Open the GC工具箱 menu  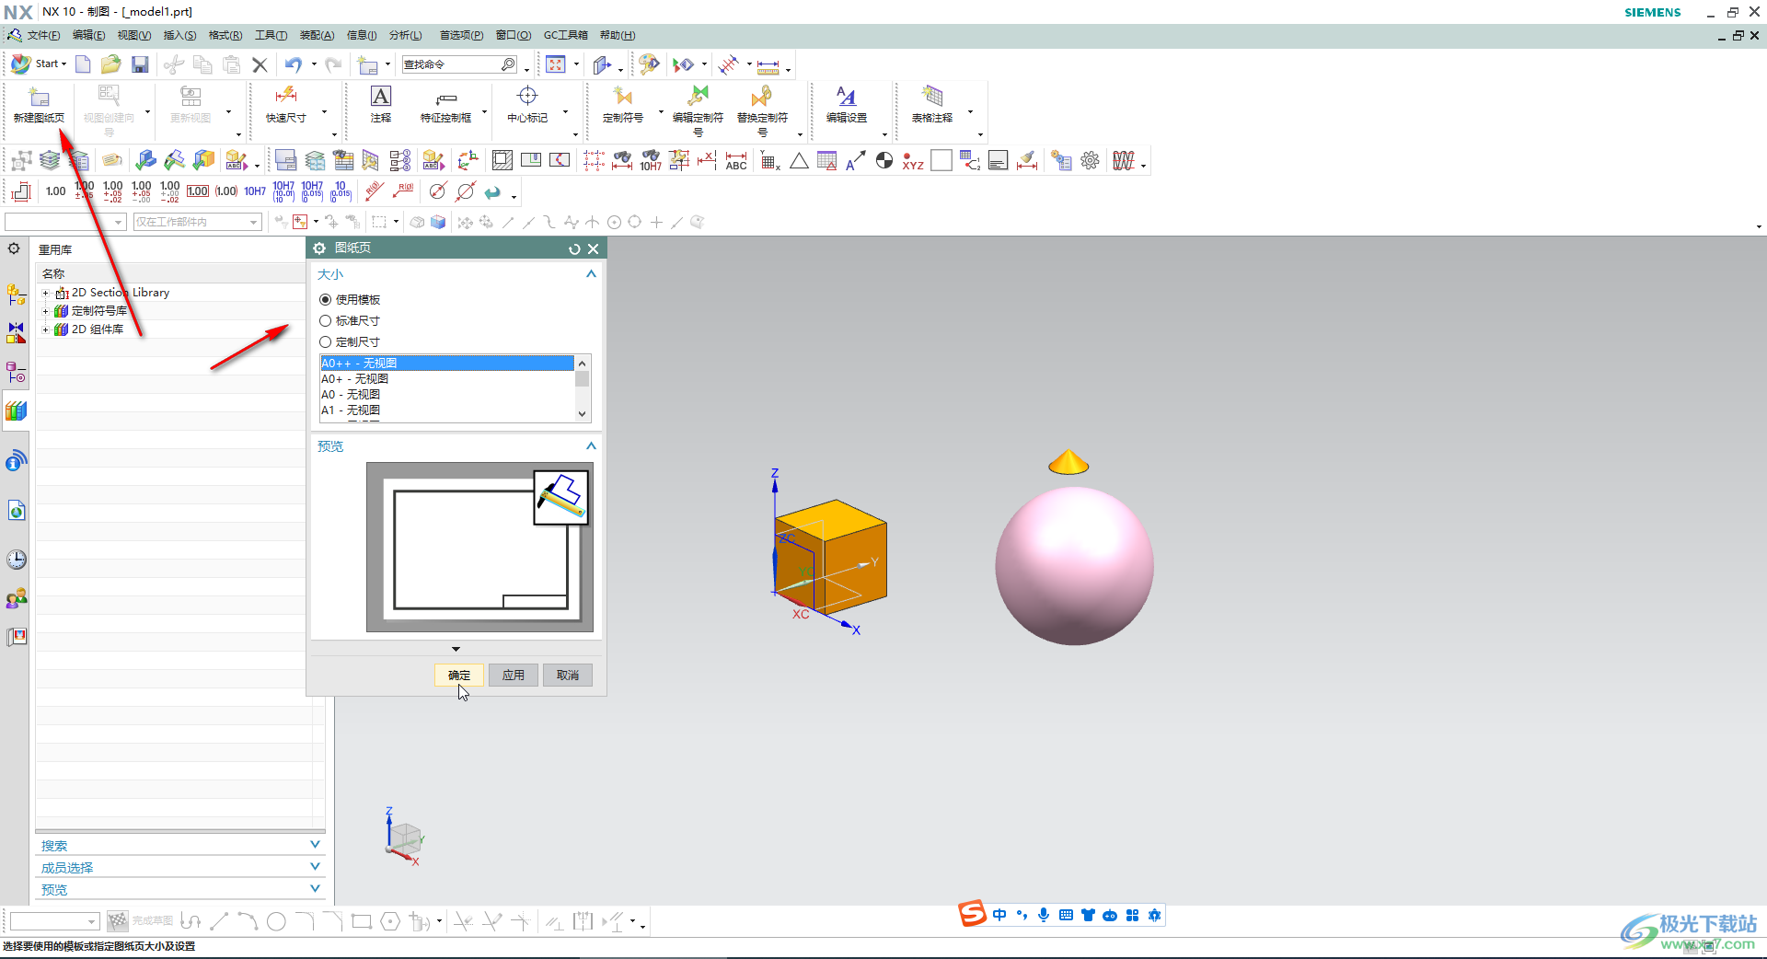pos(565,35)
